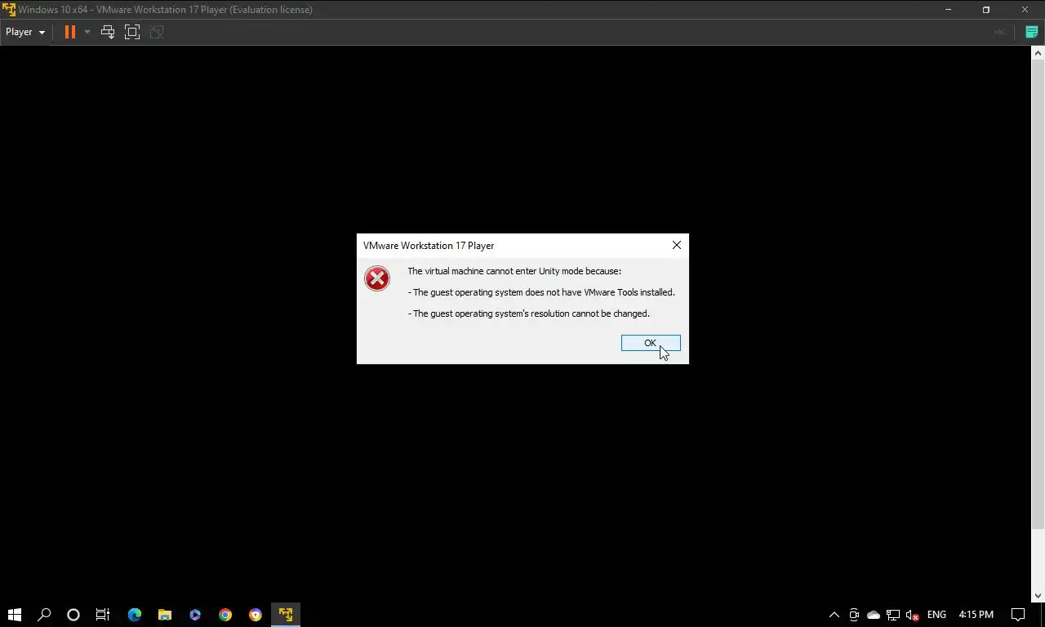This screenshot has width=1045, height=627.
Task: Click the dimmed back-arrows icon in toolbar
Action: (x=999, y=32)
